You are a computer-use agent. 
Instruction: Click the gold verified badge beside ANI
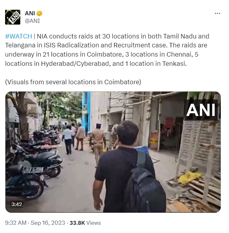(39, 13)
